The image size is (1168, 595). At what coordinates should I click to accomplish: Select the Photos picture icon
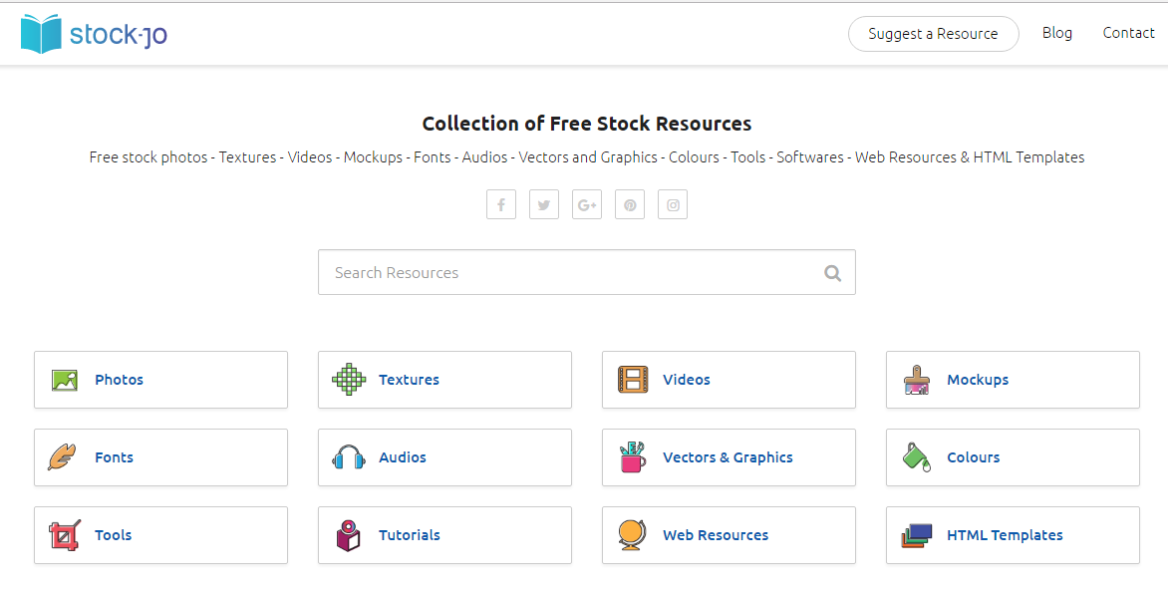pyautogui.click(x=65, y=380)
